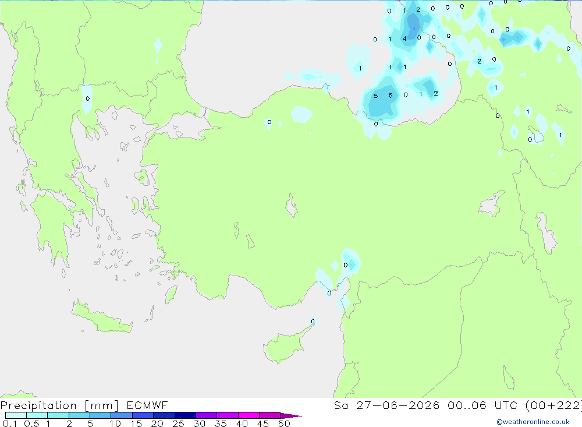Image resolution: width=582 pixels, height=427 pixels.
Task: Click the legend scale label "45"
Action: [263, 424]
